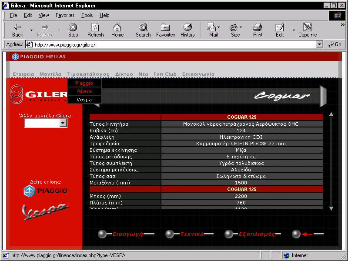Image resolution: width=348 pixels, height=261 pixels.
Task: Show the History pane
Action: [187, 30]
